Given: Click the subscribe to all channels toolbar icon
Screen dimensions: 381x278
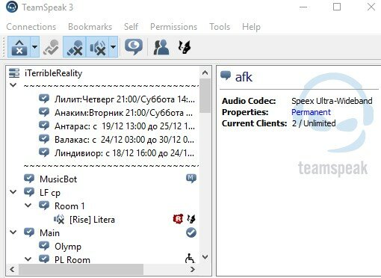Looking at the screenshot, I should [51, 47].
